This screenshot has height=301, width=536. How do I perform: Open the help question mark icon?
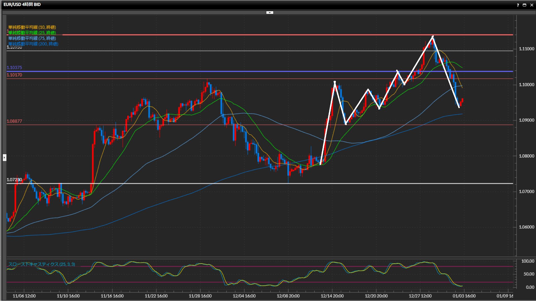(518, 5)
